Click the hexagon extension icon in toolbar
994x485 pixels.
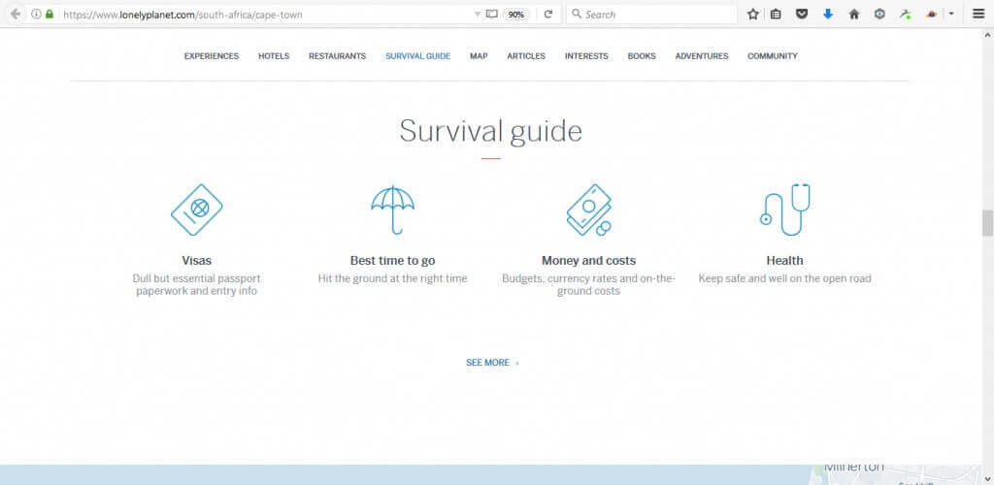[x=879, y=14]
